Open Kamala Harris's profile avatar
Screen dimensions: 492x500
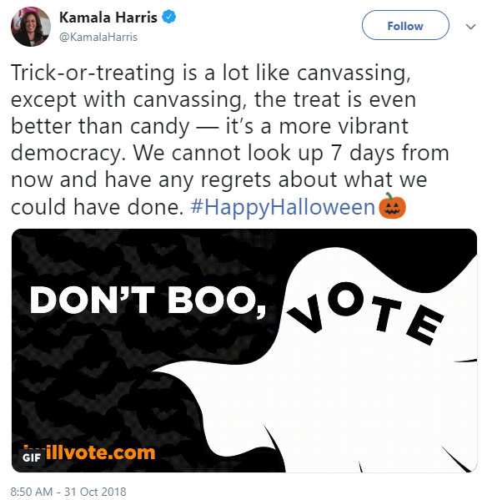(31, 27)
